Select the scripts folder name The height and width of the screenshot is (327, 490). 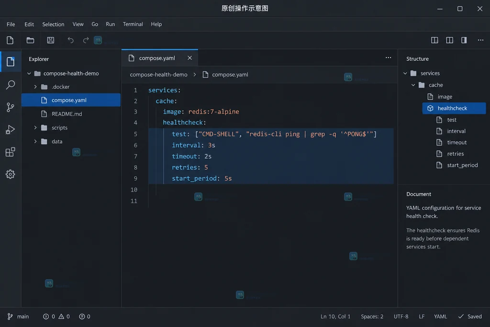click(59, 127)
